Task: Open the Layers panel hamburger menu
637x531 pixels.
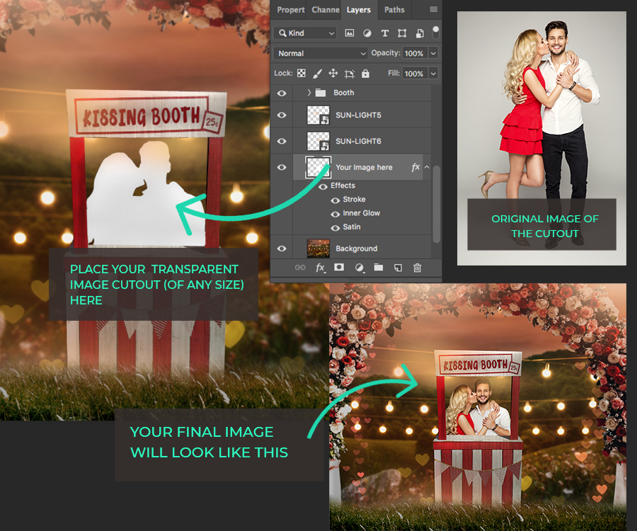Action: click(433, 10)
